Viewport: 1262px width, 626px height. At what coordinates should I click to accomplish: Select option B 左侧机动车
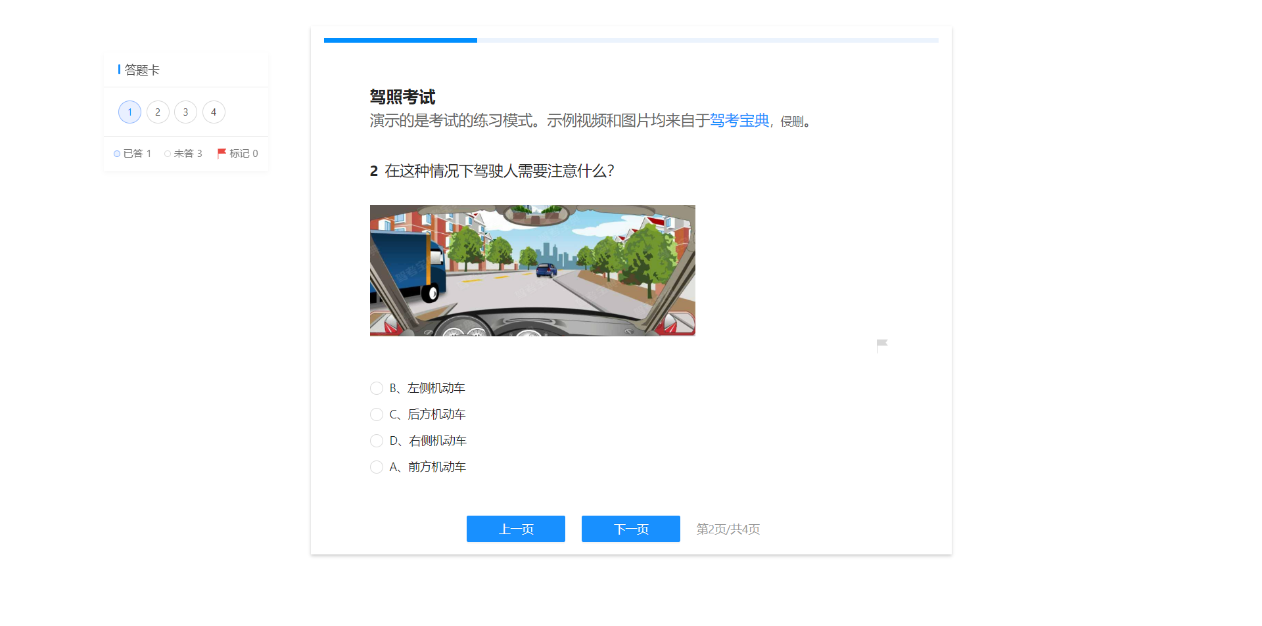click(x=418, y=388)
